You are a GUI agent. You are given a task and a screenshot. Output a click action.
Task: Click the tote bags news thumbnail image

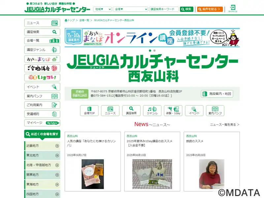click(x=152, y=174)
